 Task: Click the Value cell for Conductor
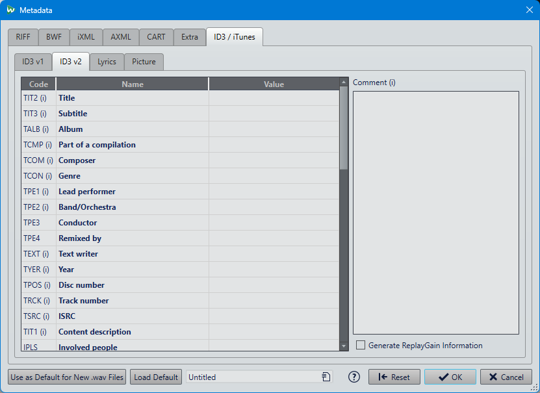(x=274, y=223)
